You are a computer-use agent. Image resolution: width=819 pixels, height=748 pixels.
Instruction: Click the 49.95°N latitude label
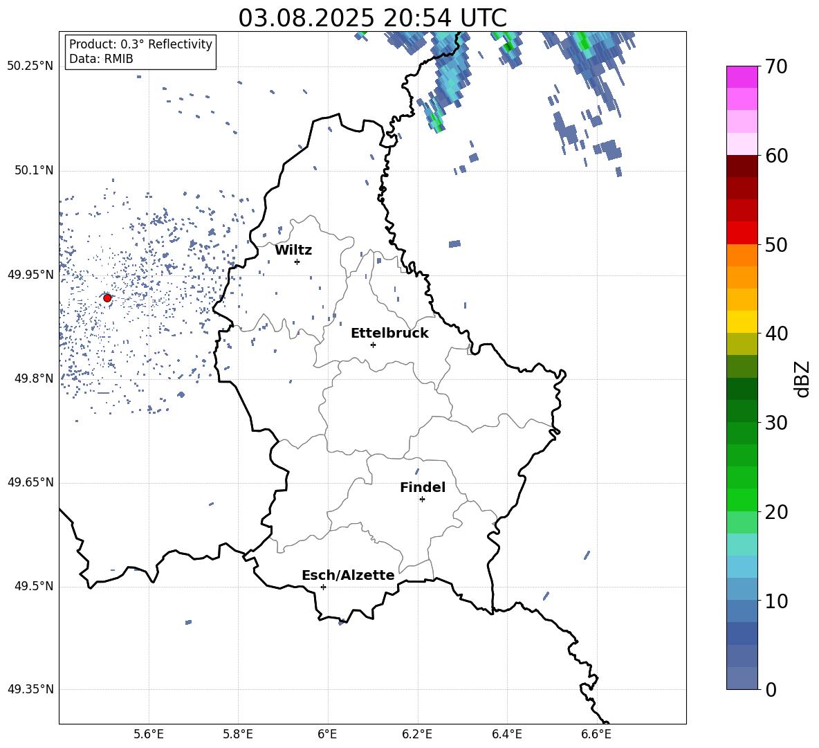[x=30, y=274]
